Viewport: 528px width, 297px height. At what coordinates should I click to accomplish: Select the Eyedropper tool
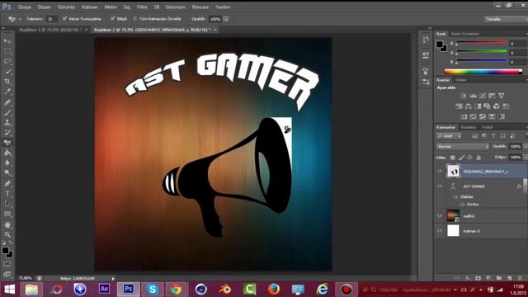tap(7, 92)
